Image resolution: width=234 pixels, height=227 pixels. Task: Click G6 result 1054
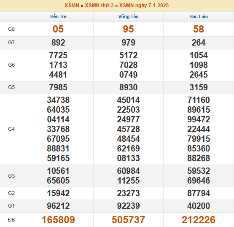(199, 55)
